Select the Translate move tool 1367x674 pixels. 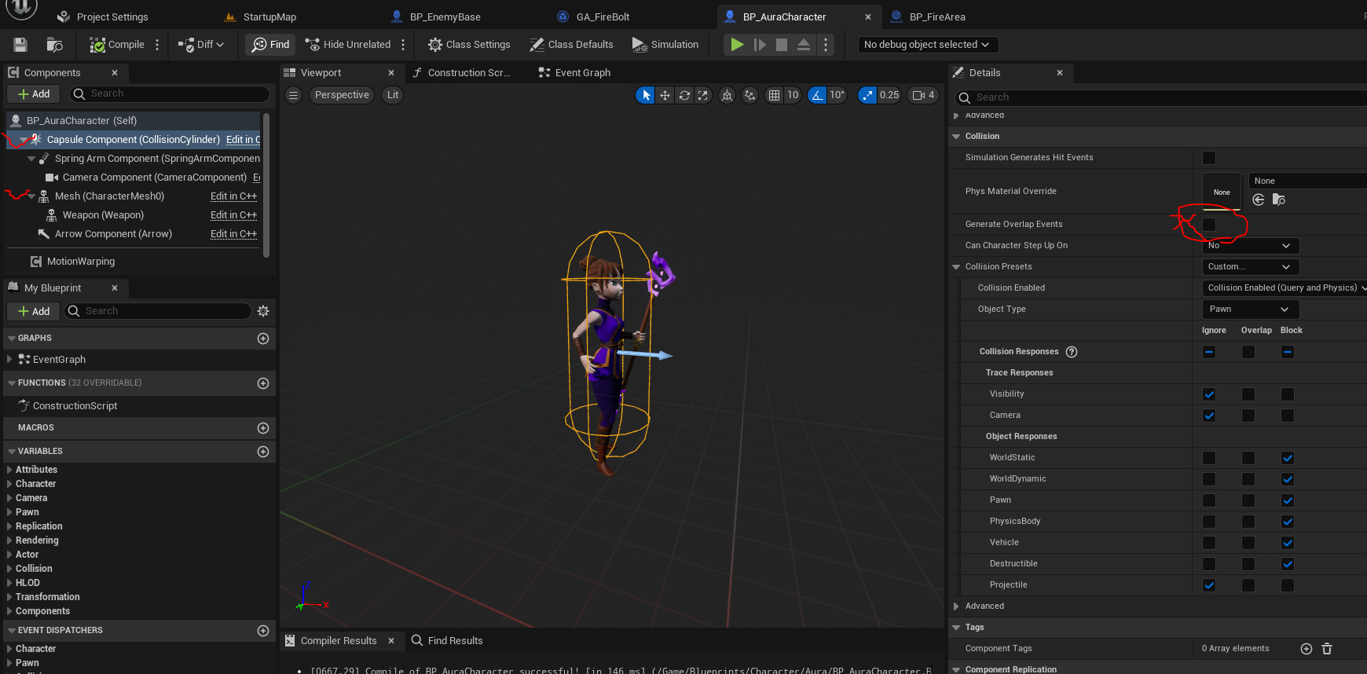(665, 95)
